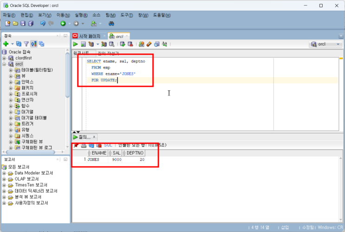The width and height of the screenshot is (345, 232).
Task: Select the JONES cell in results
Action: [97, 160]
